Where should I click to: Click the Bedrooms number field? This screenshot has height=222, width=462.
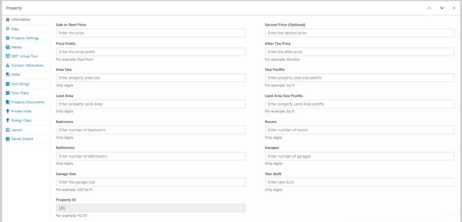click(150, 130)
